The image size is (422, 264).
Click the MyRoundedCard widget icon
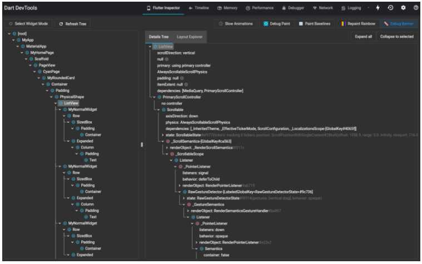click(x=44, y=78)
